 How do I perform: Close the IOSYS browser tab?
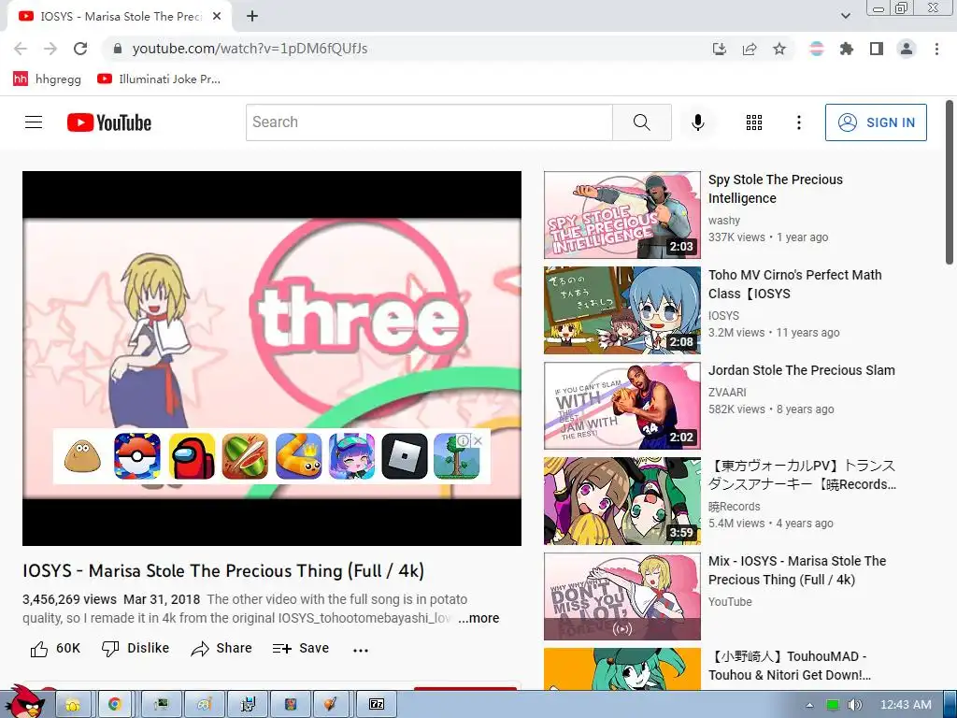coord(216,17)
